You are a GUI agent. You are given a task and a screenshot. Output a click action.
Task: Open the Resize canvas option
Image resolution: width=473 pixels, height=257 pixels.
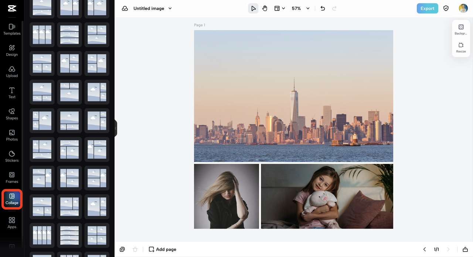(461, 48)
